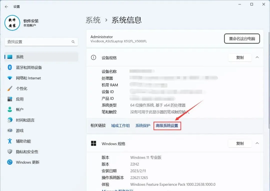Copy device specs with 复制 button

tap(240, 57)
